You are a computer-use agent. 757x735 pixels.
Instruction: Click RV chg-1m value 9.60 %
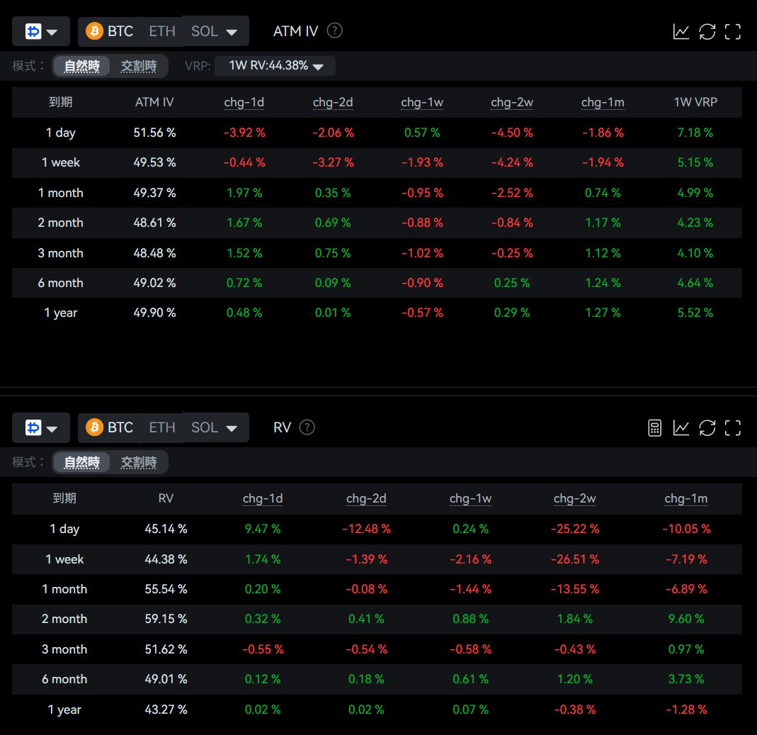click(x=686, y=619)
